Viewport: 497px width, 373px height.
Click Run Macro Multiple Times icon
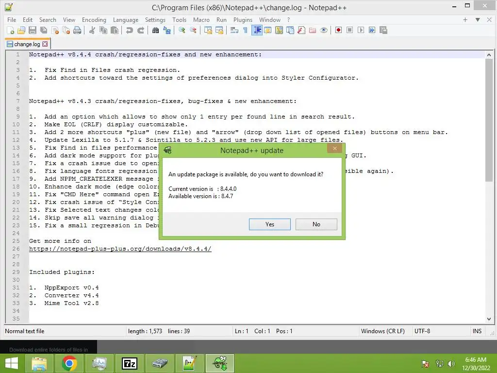click(x=372, y=30)
